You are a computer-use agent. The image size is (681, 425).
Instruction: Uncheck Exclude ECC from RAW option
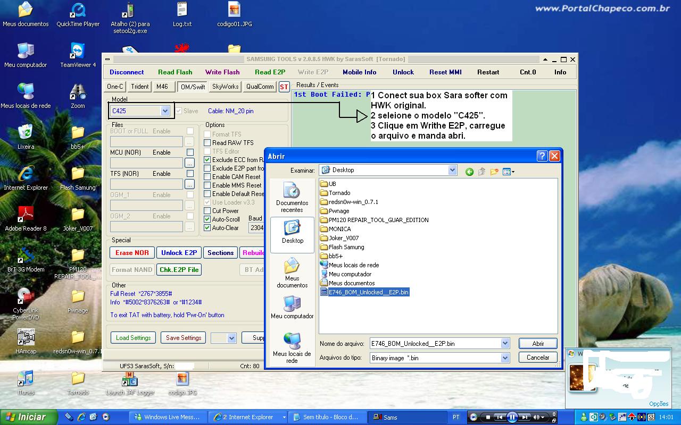pyautogui.click(x=207, y=160)
